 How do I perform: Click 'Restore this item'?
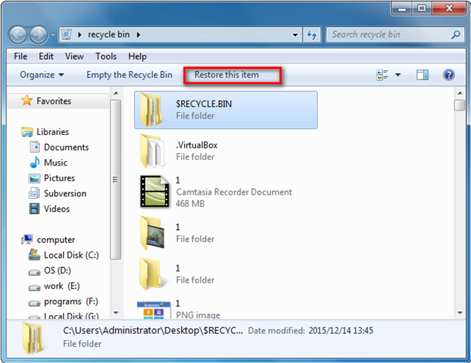[x=227, y=75]
